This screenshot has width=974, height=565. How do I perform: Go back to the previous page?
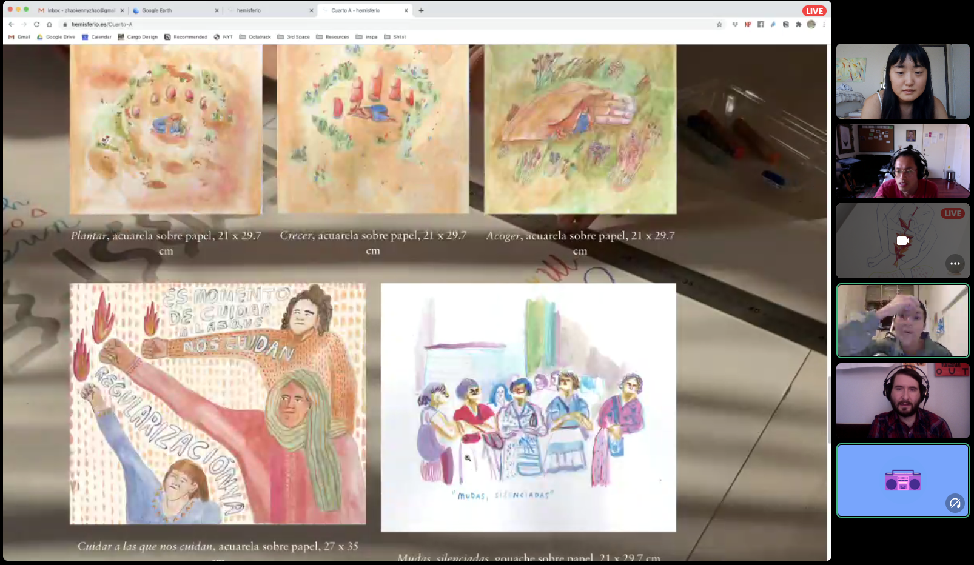point(11,24)
